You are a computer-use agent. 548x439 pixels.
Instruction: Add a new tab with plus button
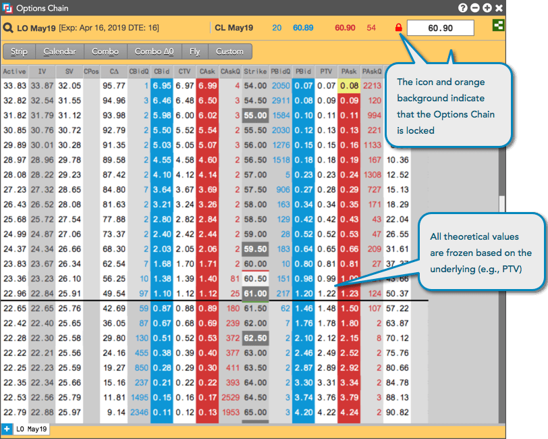[7, 429]
